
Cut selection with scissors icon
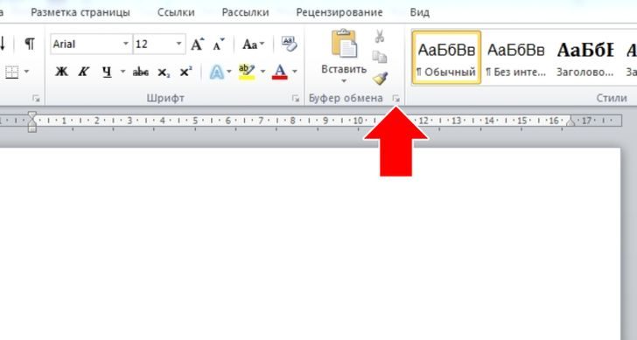click(x=380, y=36)
